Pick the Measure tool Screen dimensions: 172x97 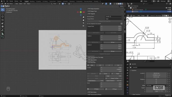[x=3, y=34]
